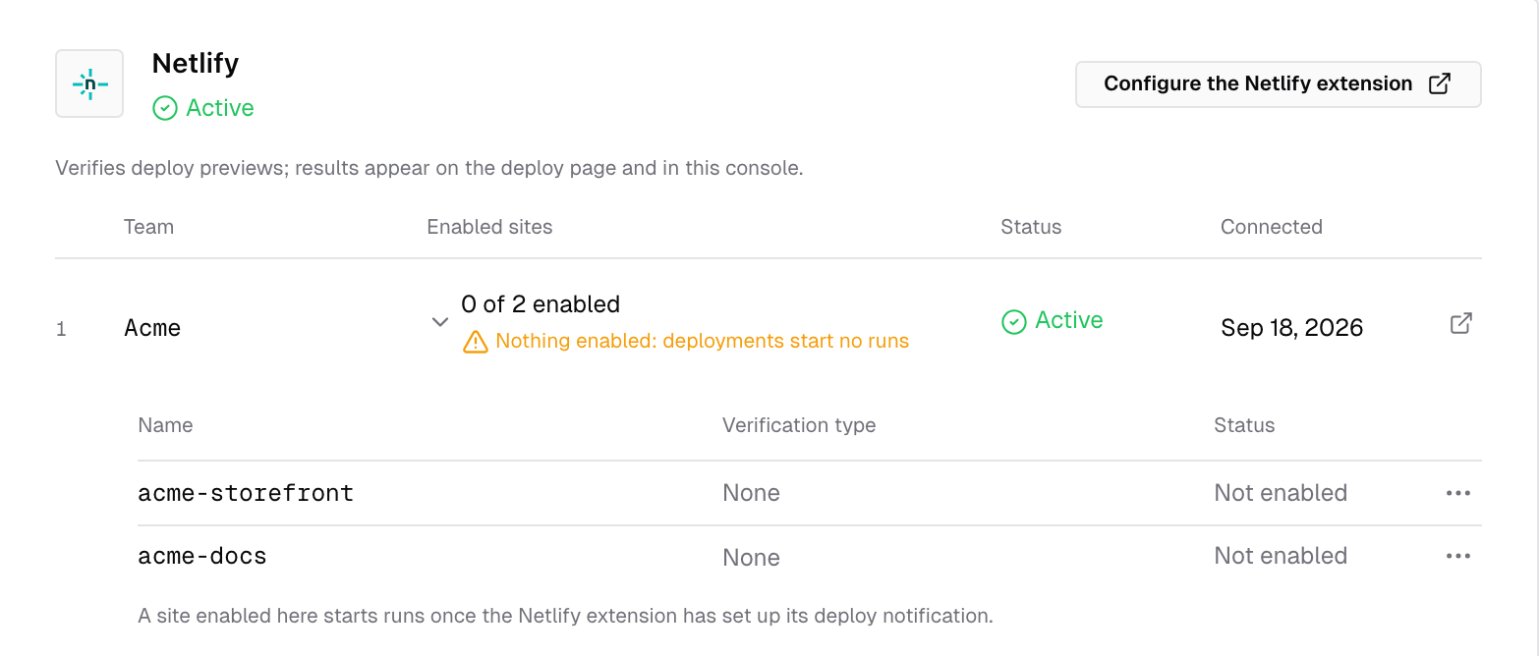
Task: Click the Netlify heading title
Action: (196, 64)
